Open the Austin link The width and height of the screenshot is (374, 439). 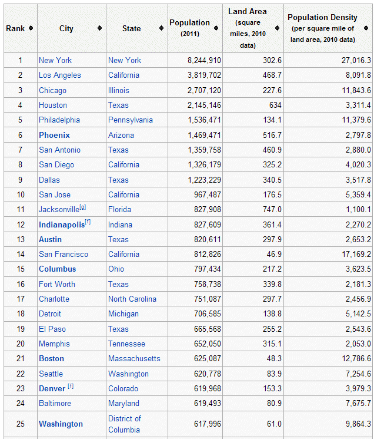[50, 240]
